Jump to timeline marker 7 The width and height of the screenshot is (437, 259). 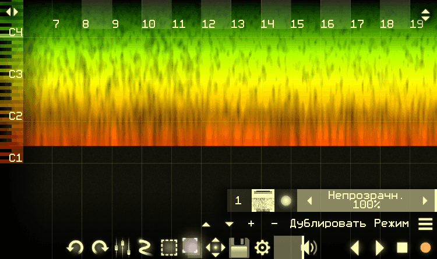coord(56,24)
